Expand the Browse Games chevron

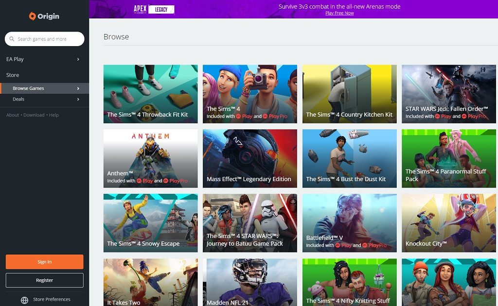click(x=78, y=88)
